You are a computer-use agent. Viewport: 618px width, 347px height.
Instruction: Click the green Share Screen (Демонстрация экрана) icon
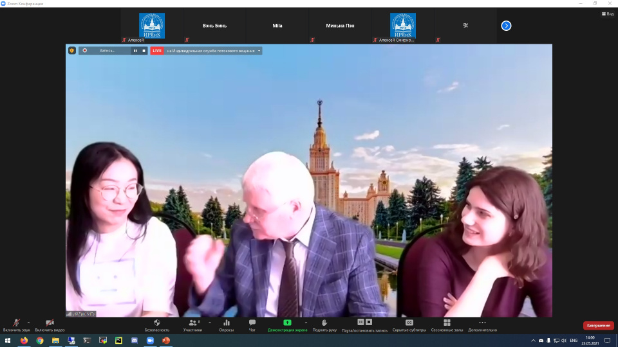click(x=287, y=323)
